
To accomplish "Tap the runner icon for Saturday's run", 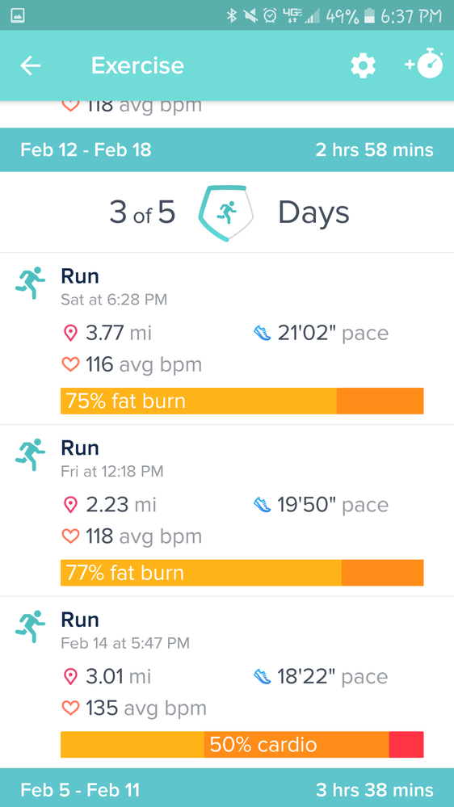I will tap(30, 283).
